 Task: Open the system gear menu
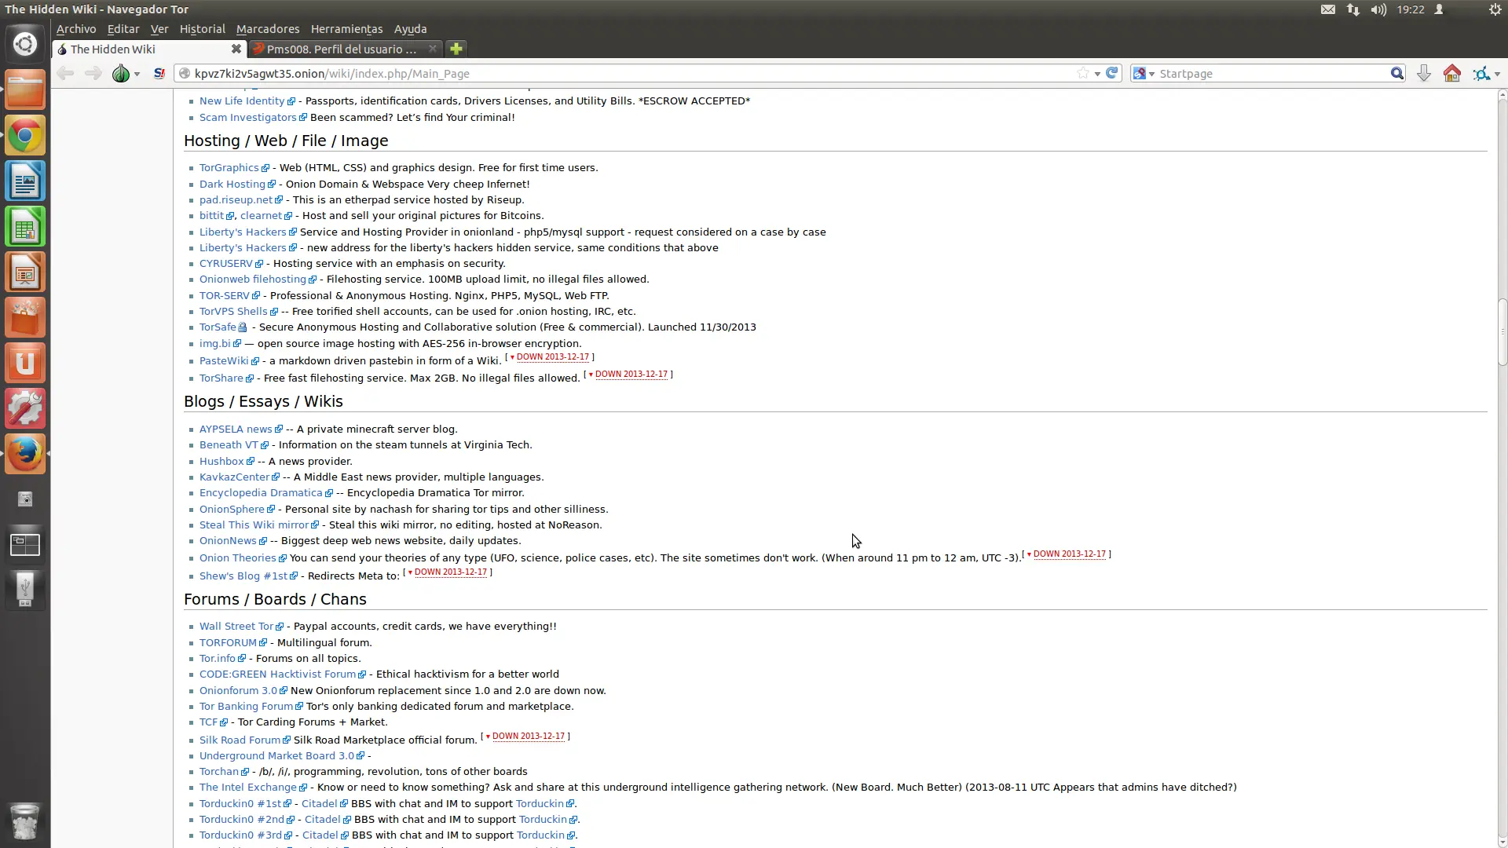1495,9
